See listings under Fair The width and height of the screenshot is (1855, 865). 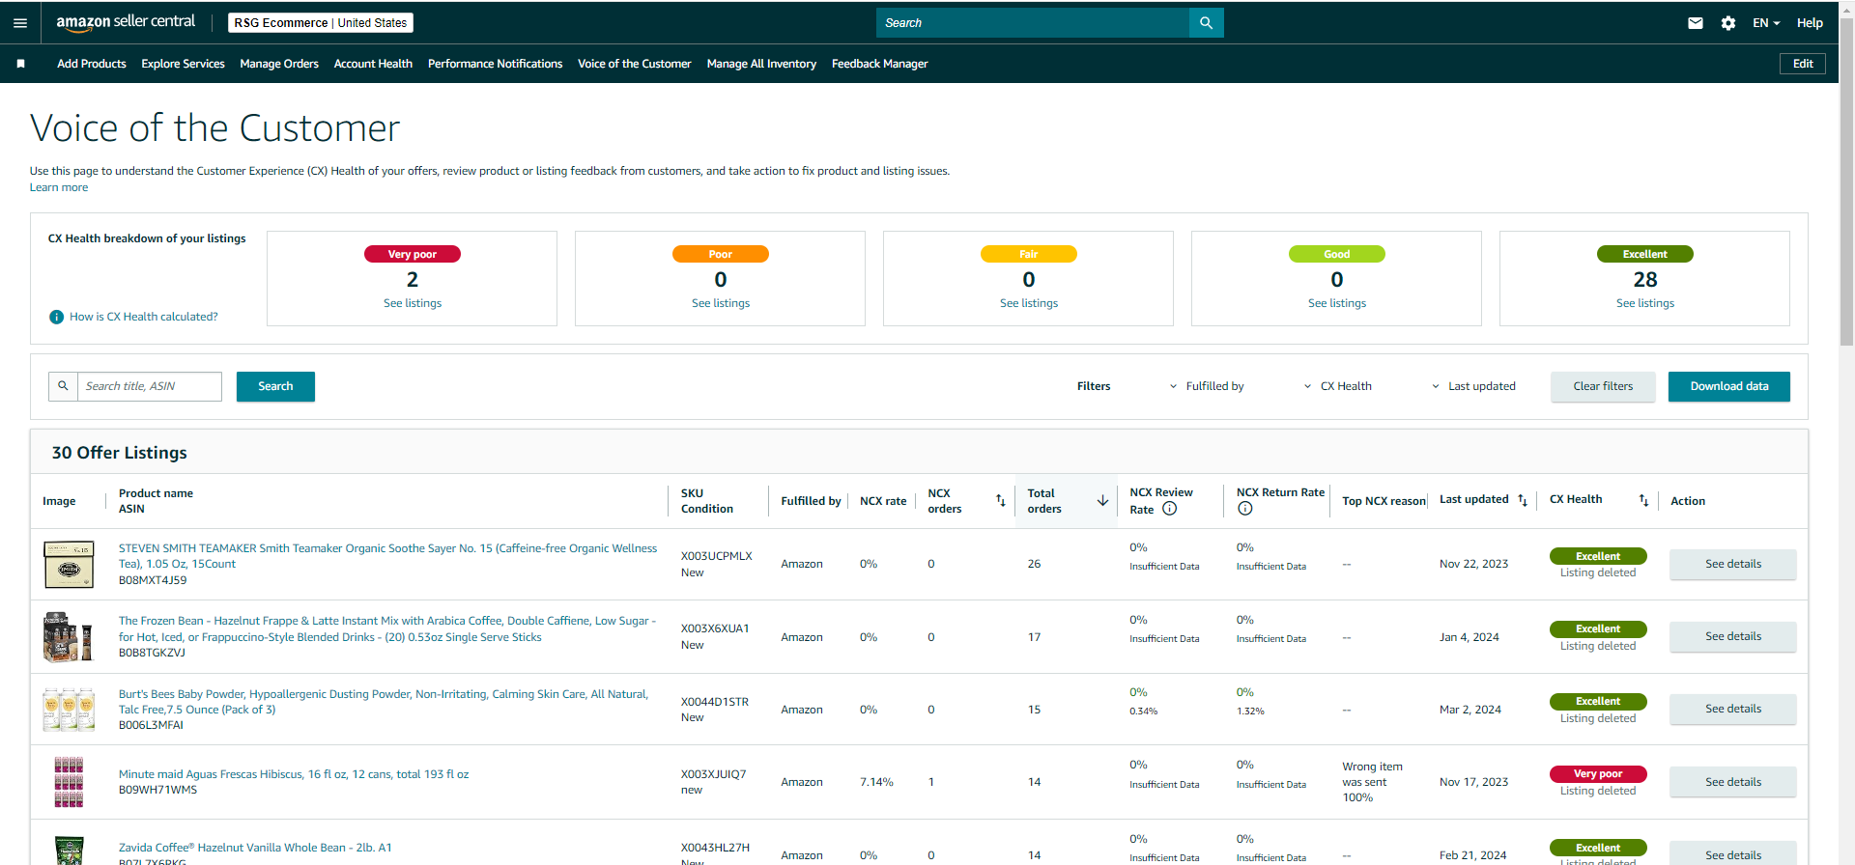[x=1029, y=303]
